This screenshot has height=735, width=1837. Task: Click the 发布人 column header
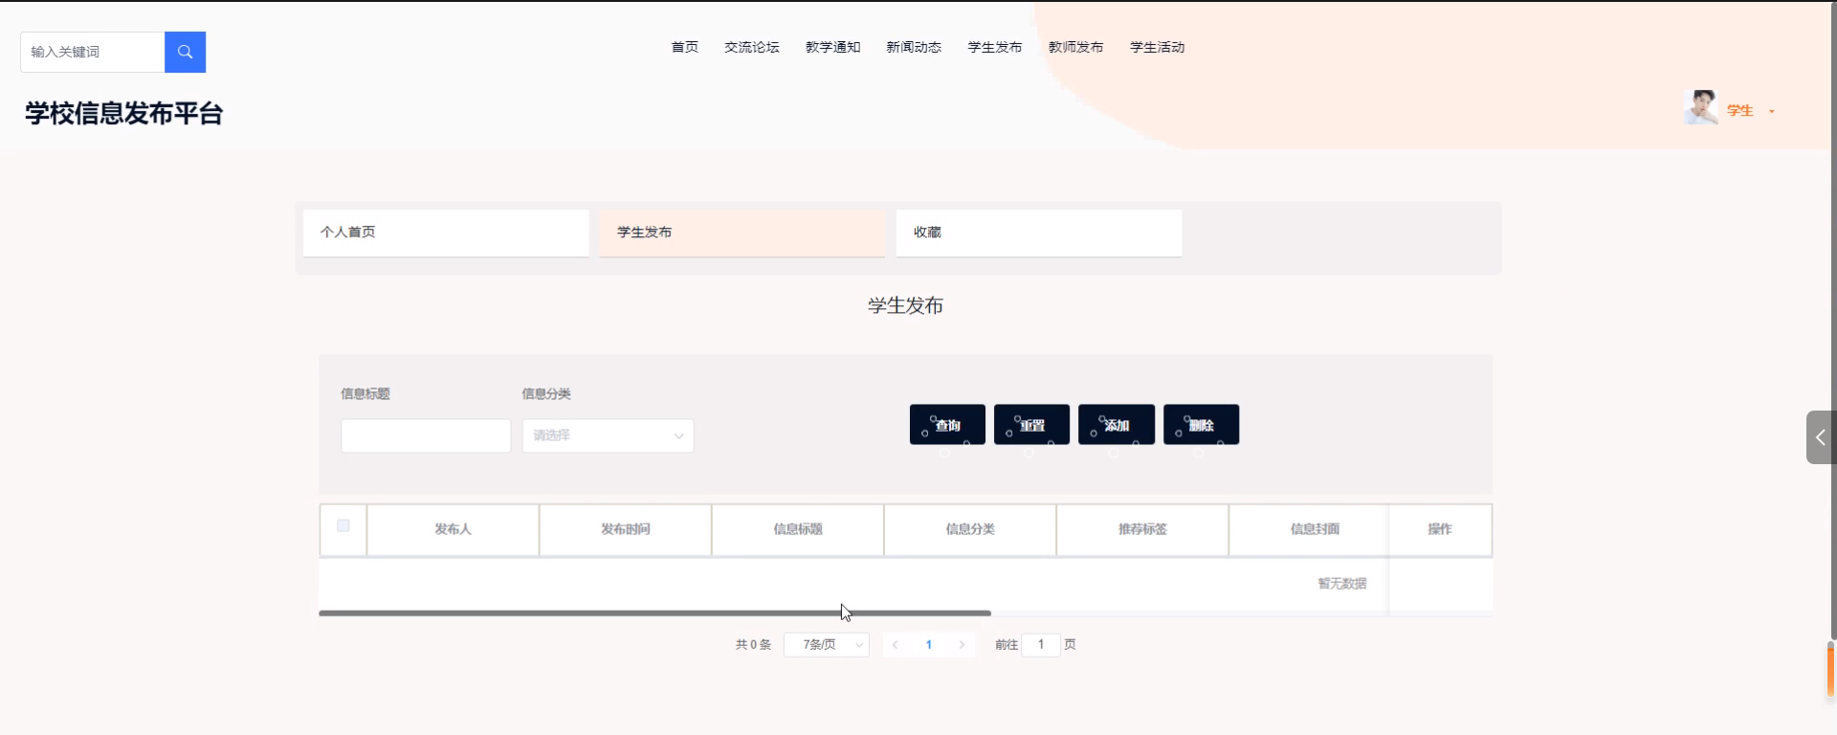pos(454,529)
